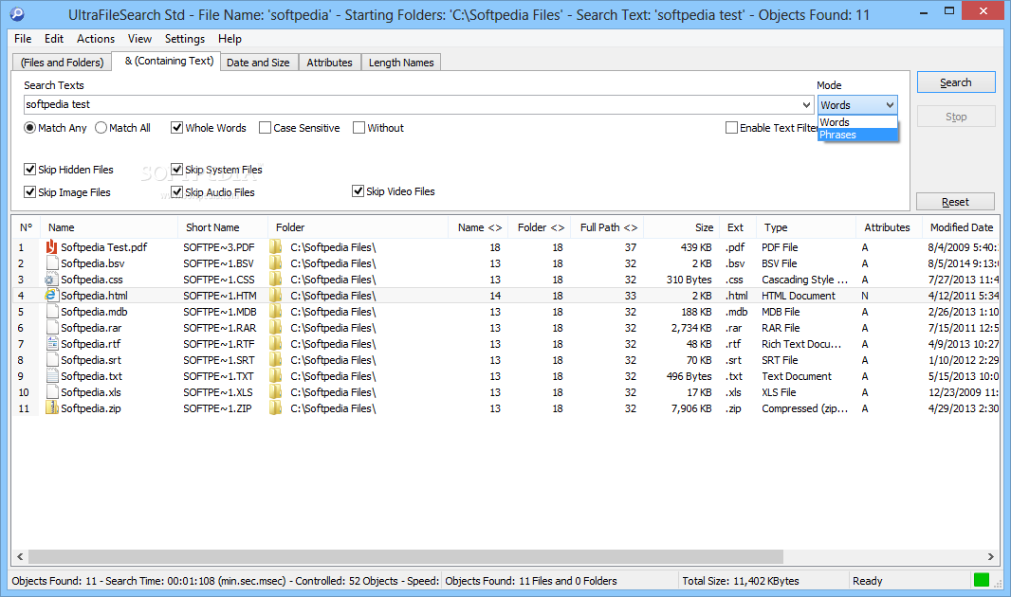
Task: Switch to Length Names tab
Action: (401, 63)
